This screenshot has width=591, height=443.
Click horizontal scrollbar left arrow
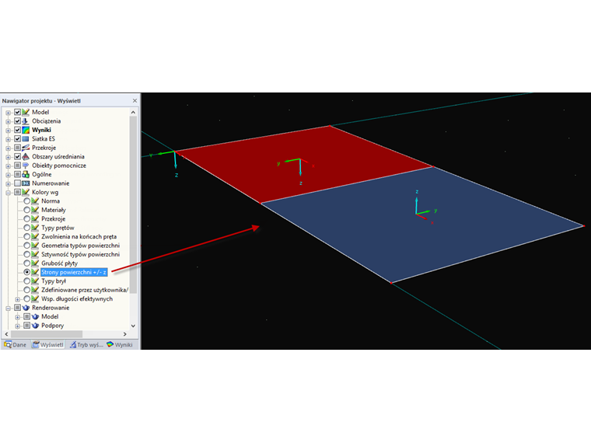[6, 334]
